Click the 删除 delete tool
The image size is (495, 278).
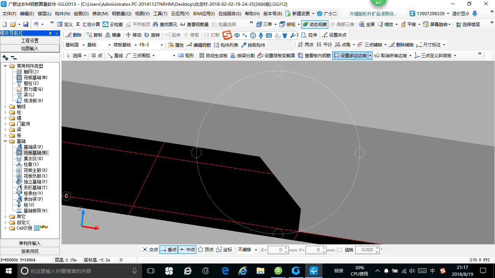pos(74,35)
